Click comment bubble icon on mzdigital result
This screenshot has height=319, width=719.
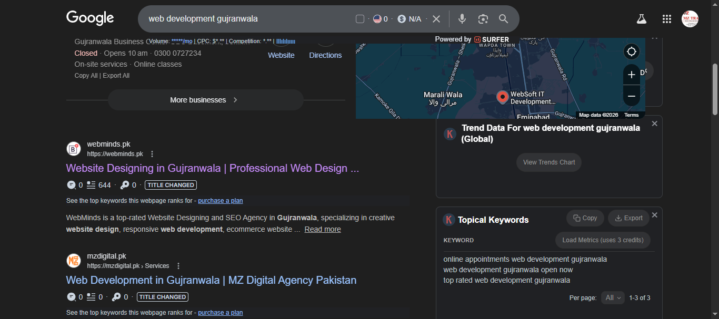(x=71, y=297)
